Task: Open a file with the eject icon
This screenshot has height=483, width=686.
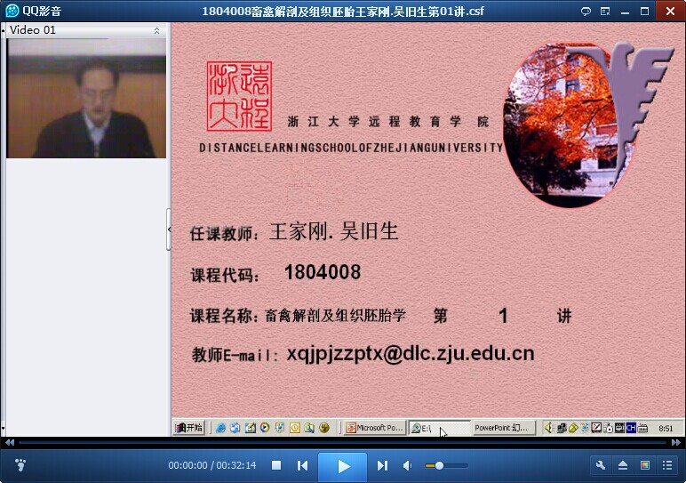Action: point(623,465)
